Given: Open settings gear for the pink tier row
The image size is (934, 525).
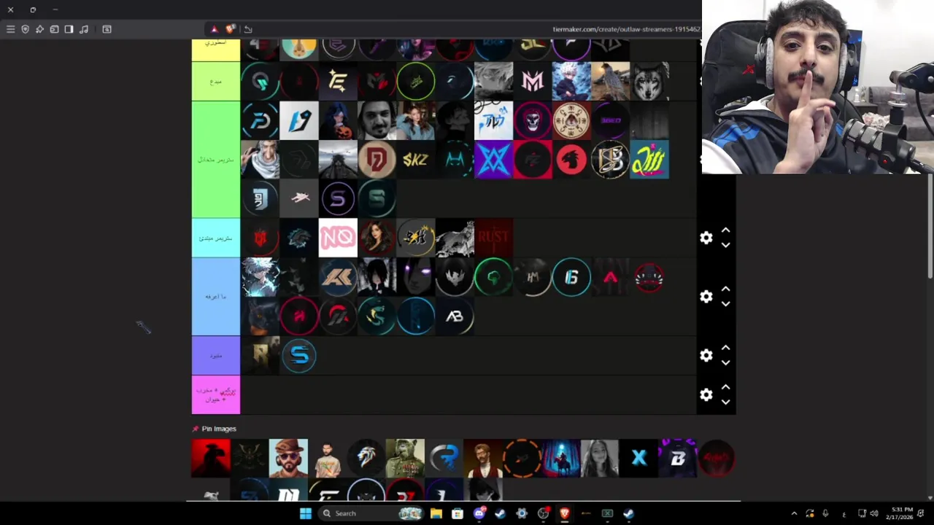Looking at the screenshot, I should (706, 394).
